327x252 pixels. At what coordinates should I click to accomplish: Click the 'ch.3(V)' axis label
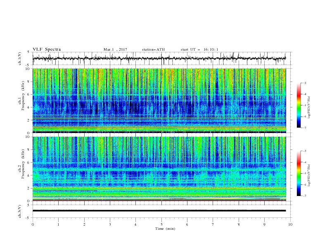20,211
